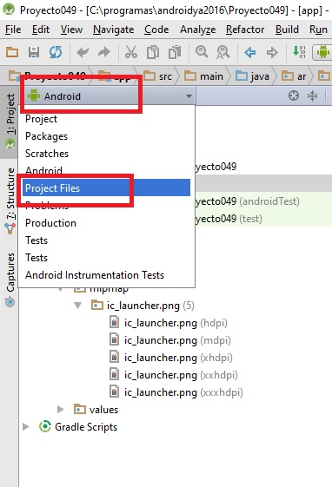The width and height of the screenshot is (332, 487).
Task: Select Android Instrumentation Tests option
Action: click(x=106, y=275)
